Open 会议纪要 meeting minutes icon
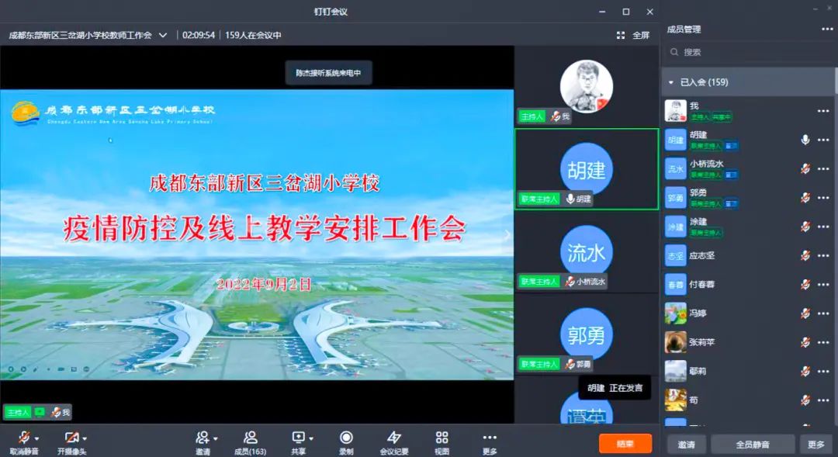The height and width of the screenshot is (457, 838). click(394, 438)
